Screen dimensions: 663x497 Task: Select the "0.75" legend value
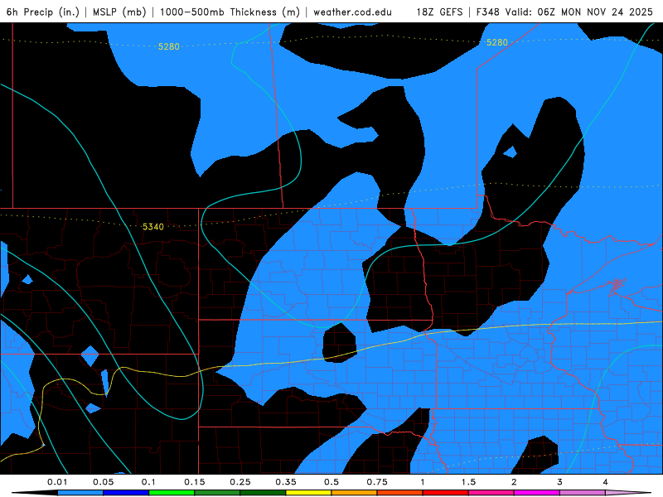point(377,482)
